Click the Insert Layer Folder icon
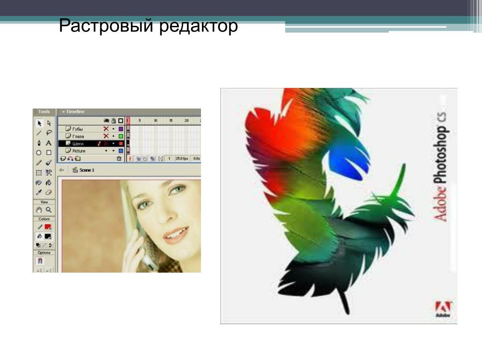Image resolution: width=482 pixels, height=361 pixels. [x=78, y=159]
